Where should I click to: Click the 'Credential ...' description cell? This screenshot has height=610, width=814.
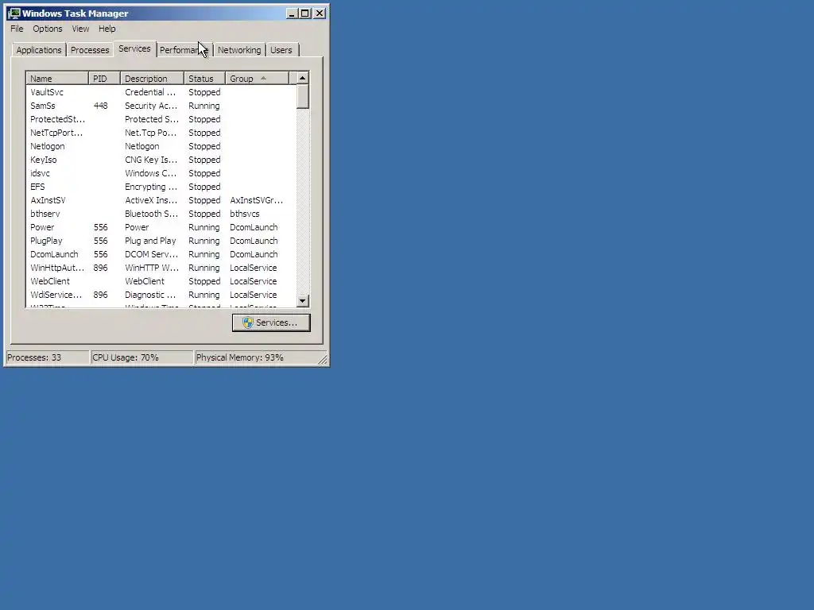tap(150, 92)
